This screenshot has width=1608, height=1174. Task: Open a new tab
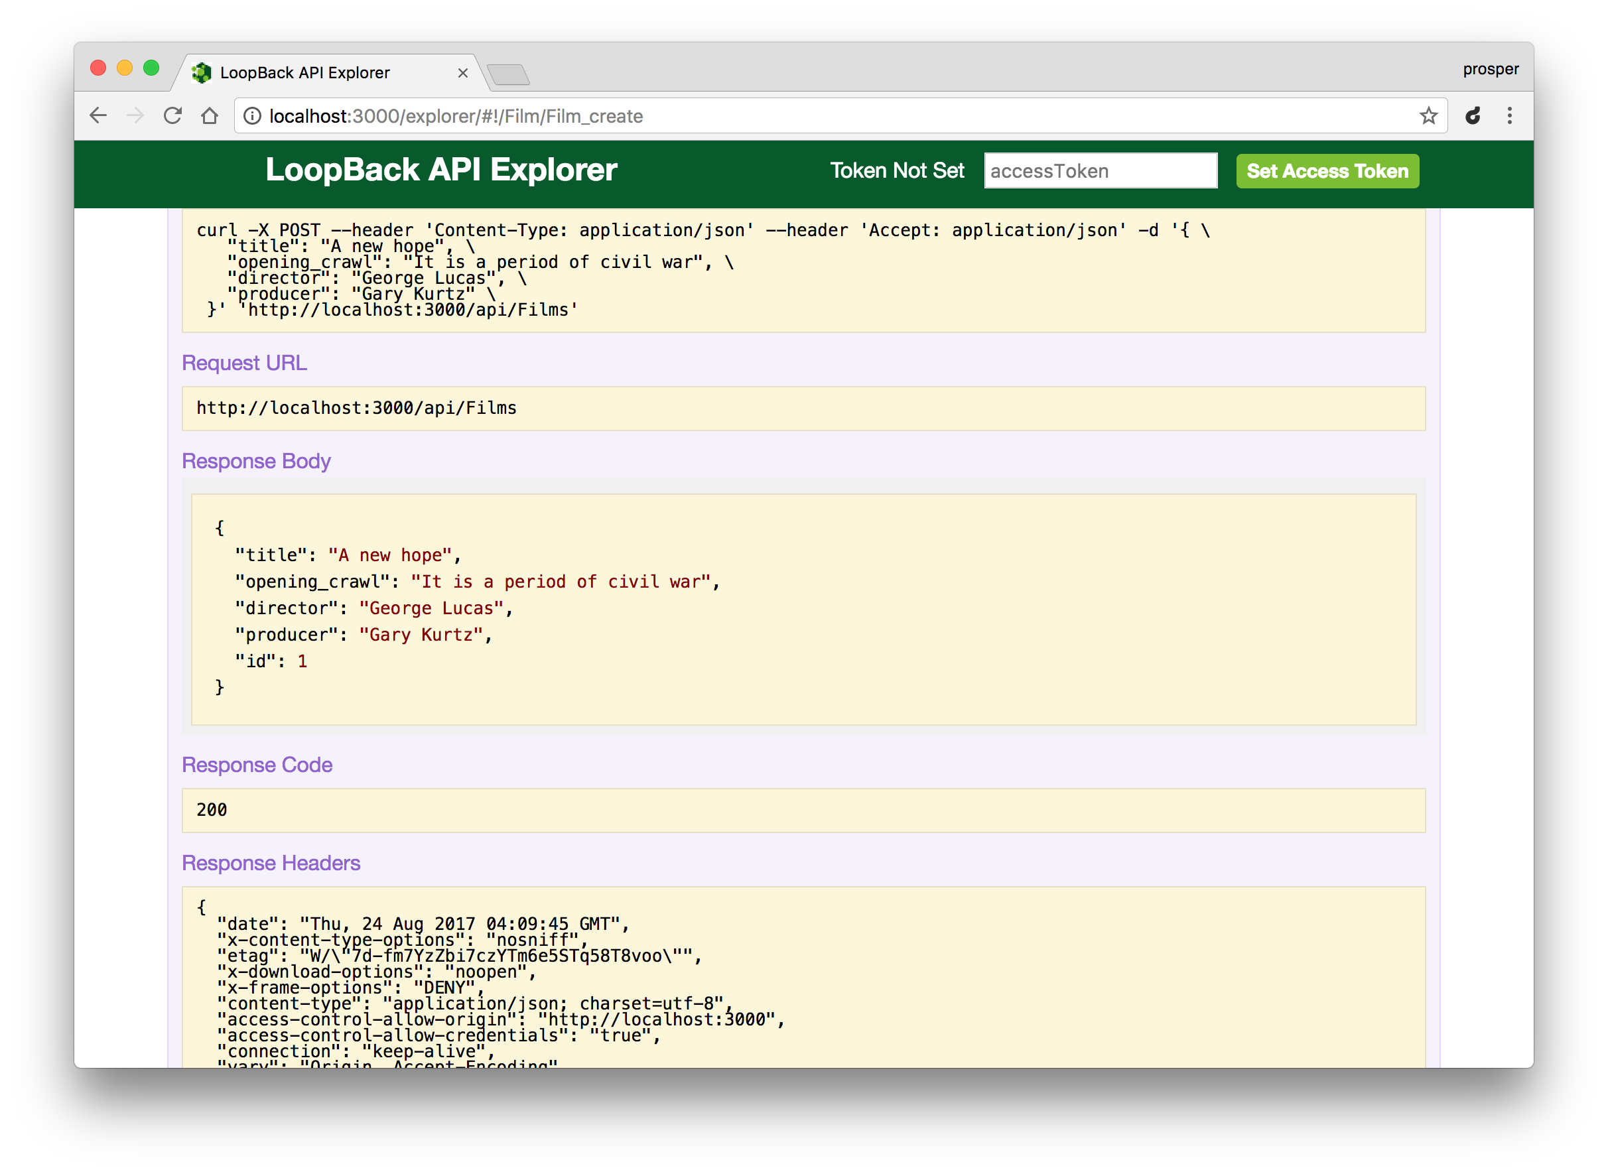509,74
